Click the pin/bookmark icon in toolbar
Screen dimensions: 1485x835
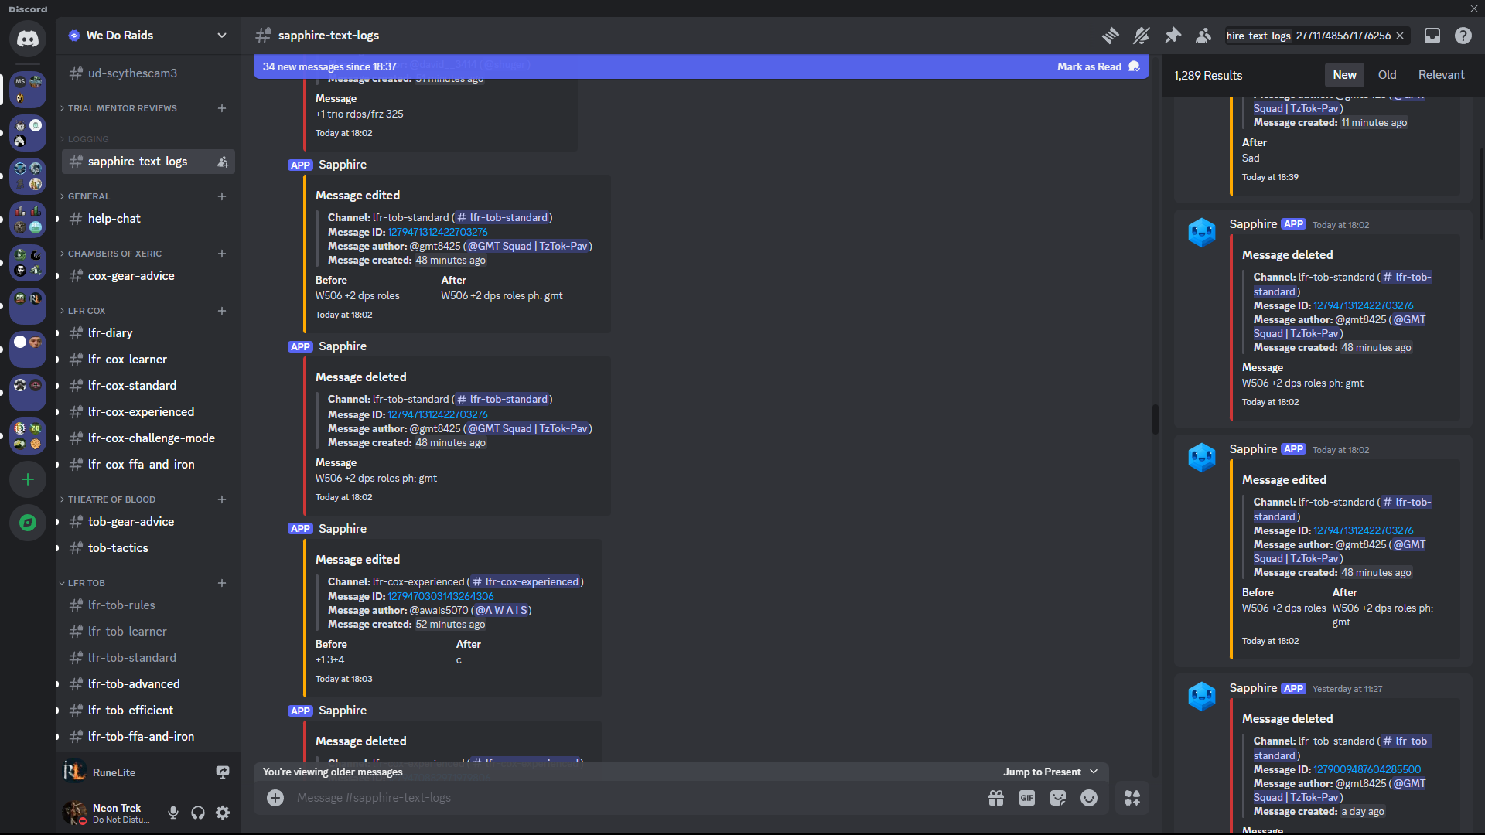pos(1173,35)
